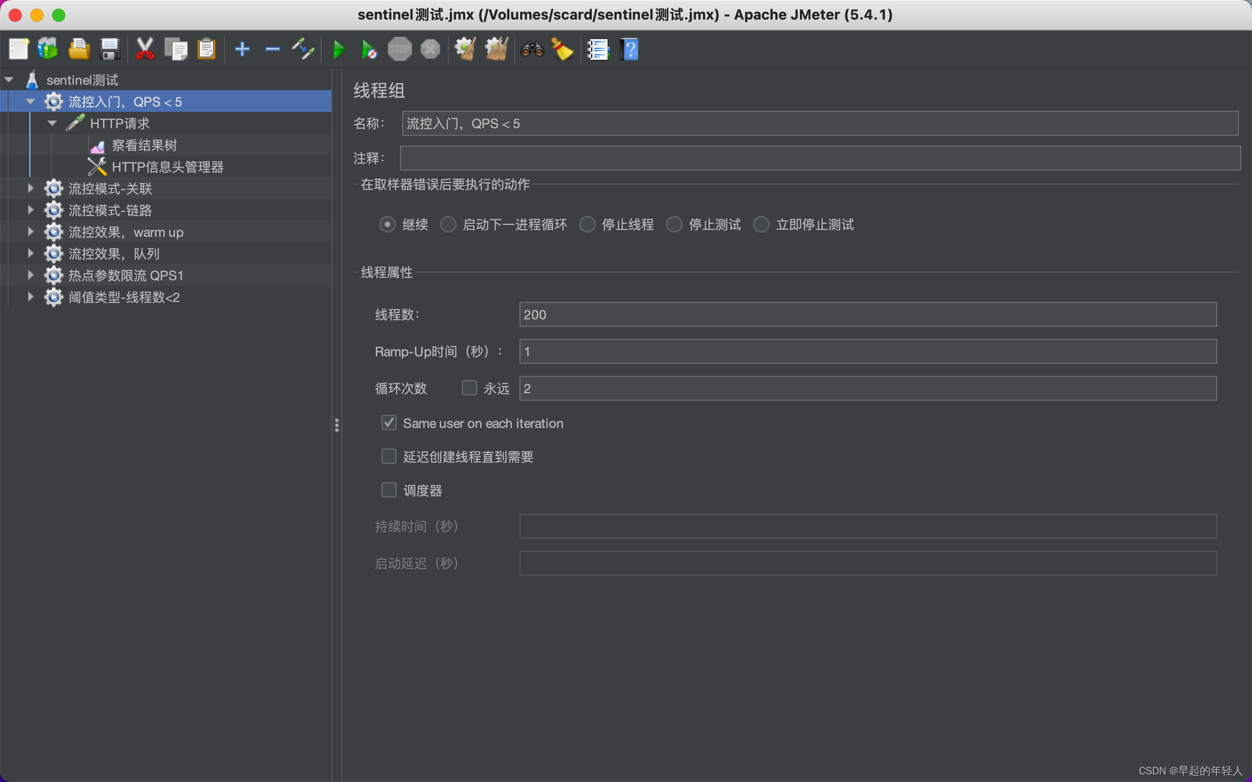Click the Templates icon in toolbar

tap(48, 49)
